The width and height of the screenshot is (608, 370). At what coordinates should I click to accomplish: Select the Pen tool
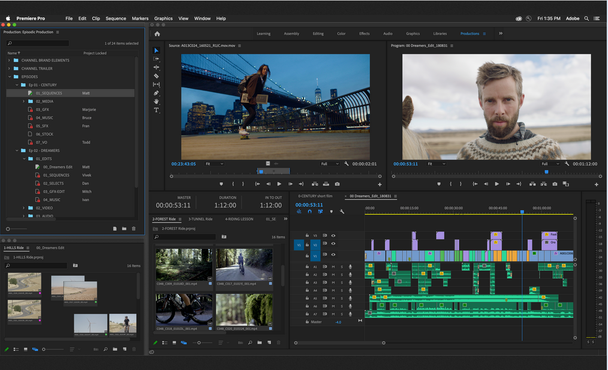pyautogui.click(x=156, y=93)
